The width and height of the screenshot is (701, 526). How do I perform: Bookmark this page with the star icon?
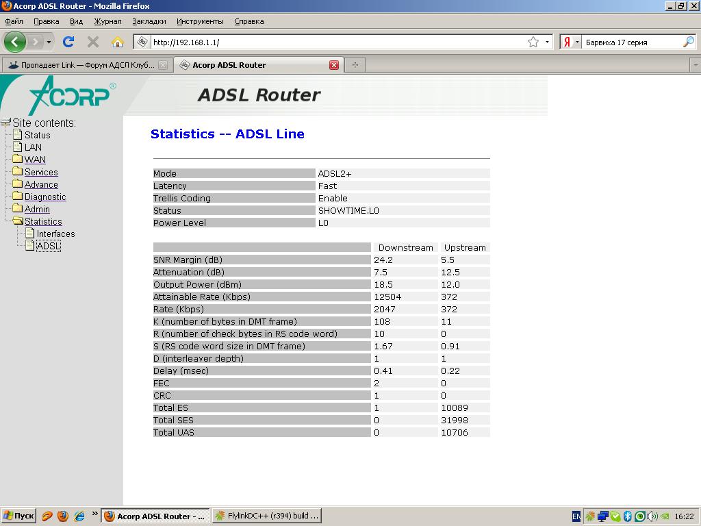tap(533, 42)
